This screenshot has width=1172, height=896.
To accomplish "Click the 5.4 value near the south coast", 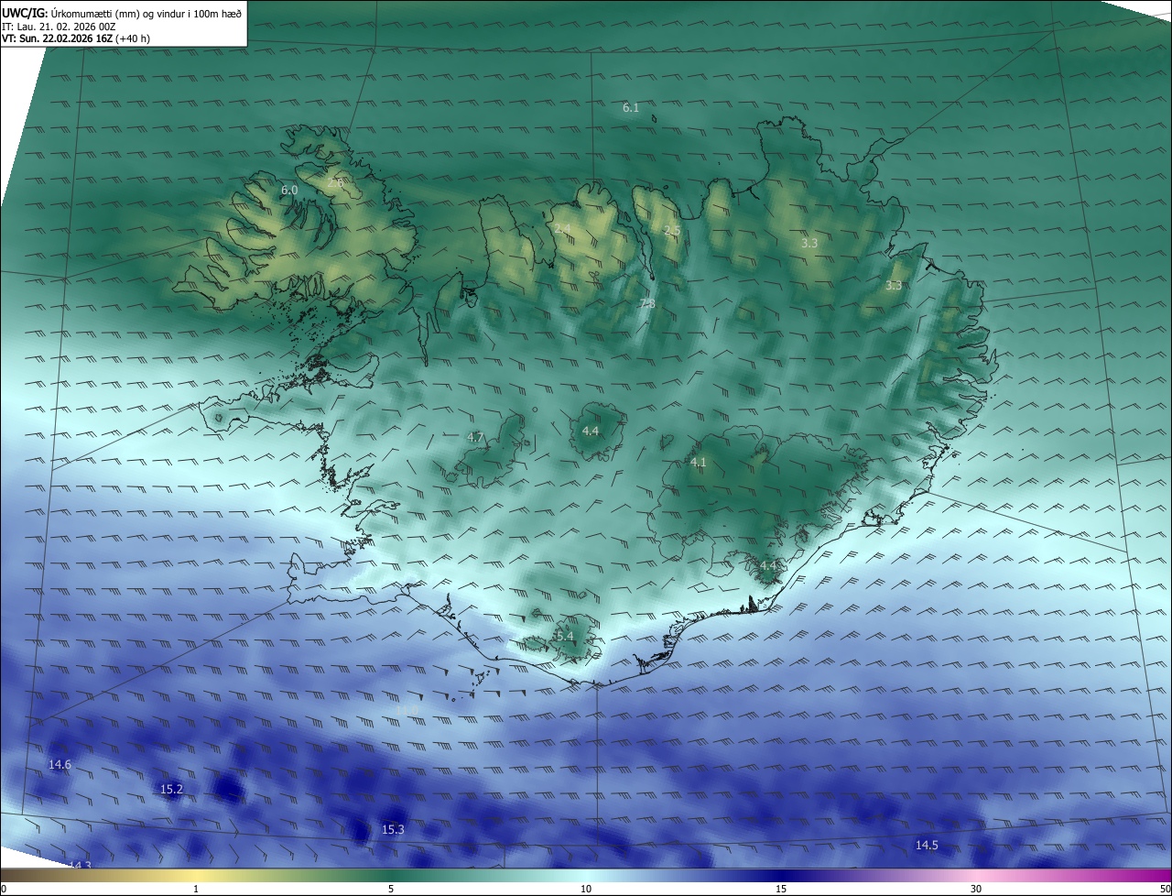I will coord(565,637).
